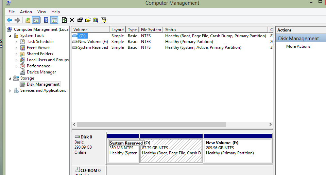
Task: Sort by the Type column header
Action: tap(132, 29)
